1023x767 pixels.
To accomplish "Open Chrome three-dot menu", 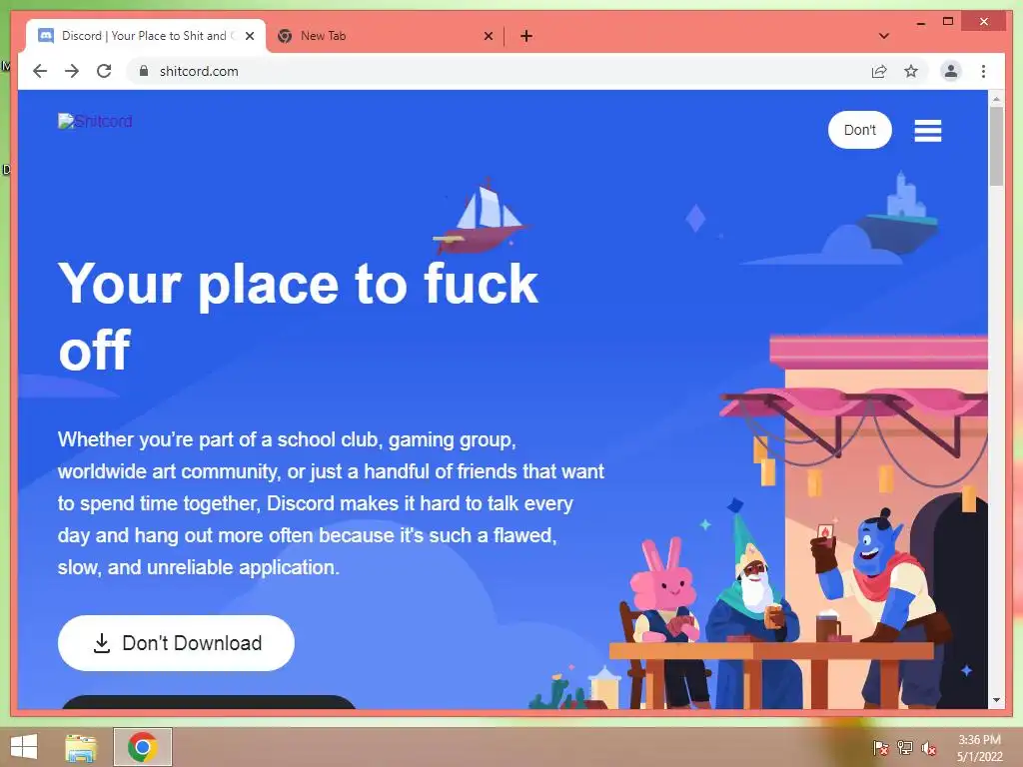I will point(983,71).
